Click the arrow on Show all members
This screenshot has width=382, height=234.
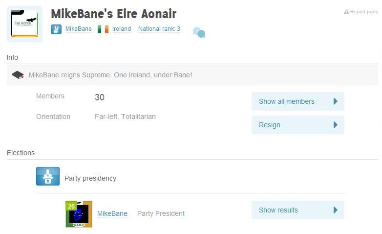point(336,101)
